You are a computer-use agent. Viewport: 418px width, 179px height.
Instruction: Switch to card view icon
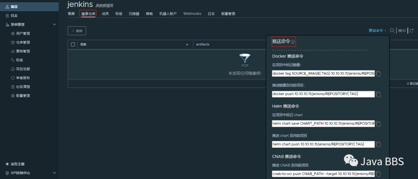(400, 30)
